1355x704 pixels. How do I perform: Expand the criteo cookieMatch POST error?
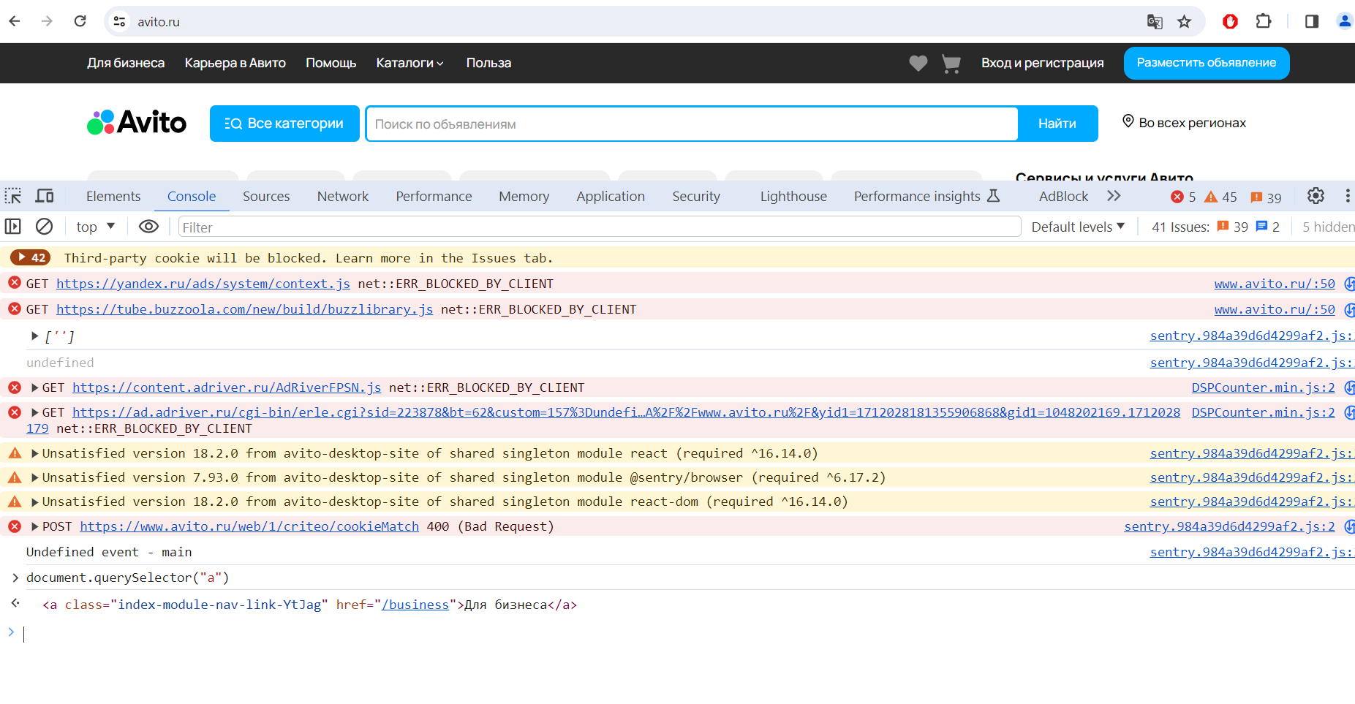34,526
